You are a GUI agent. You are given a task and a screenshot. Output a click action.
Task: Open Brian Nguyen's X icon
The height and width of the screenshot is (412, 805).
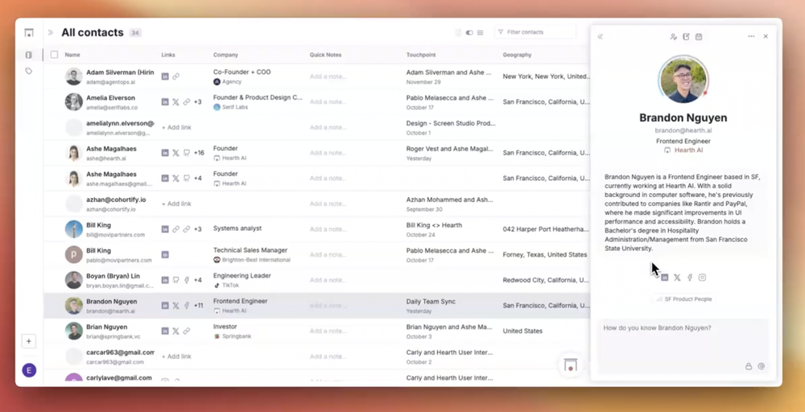pyautogui.click(x=175, y=331)
